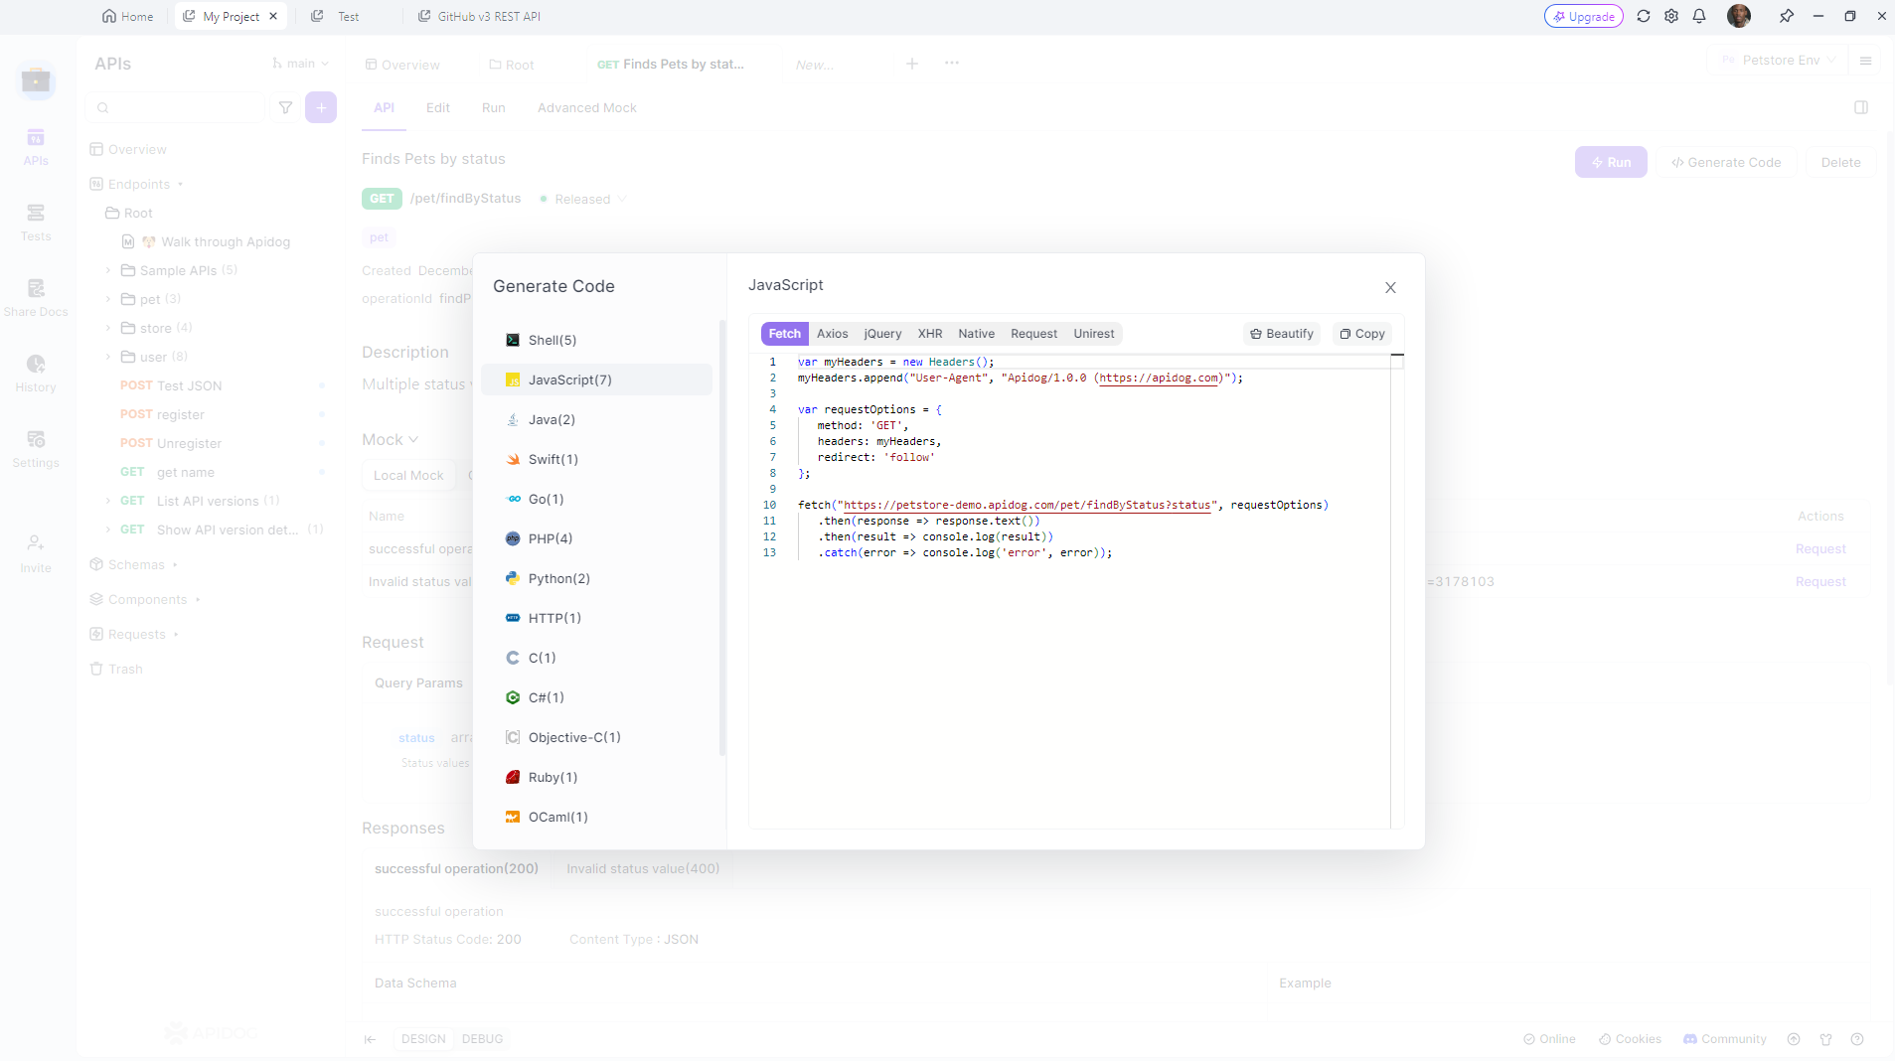Click the purple add (+) button
Image resolution: width=1895 pixels, height=1061 pixels.
(x=321, y=107)
